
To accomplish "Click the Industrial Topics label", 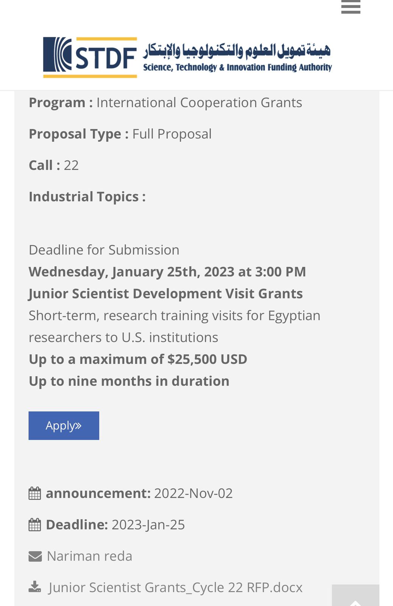I will tap(87, 197).
